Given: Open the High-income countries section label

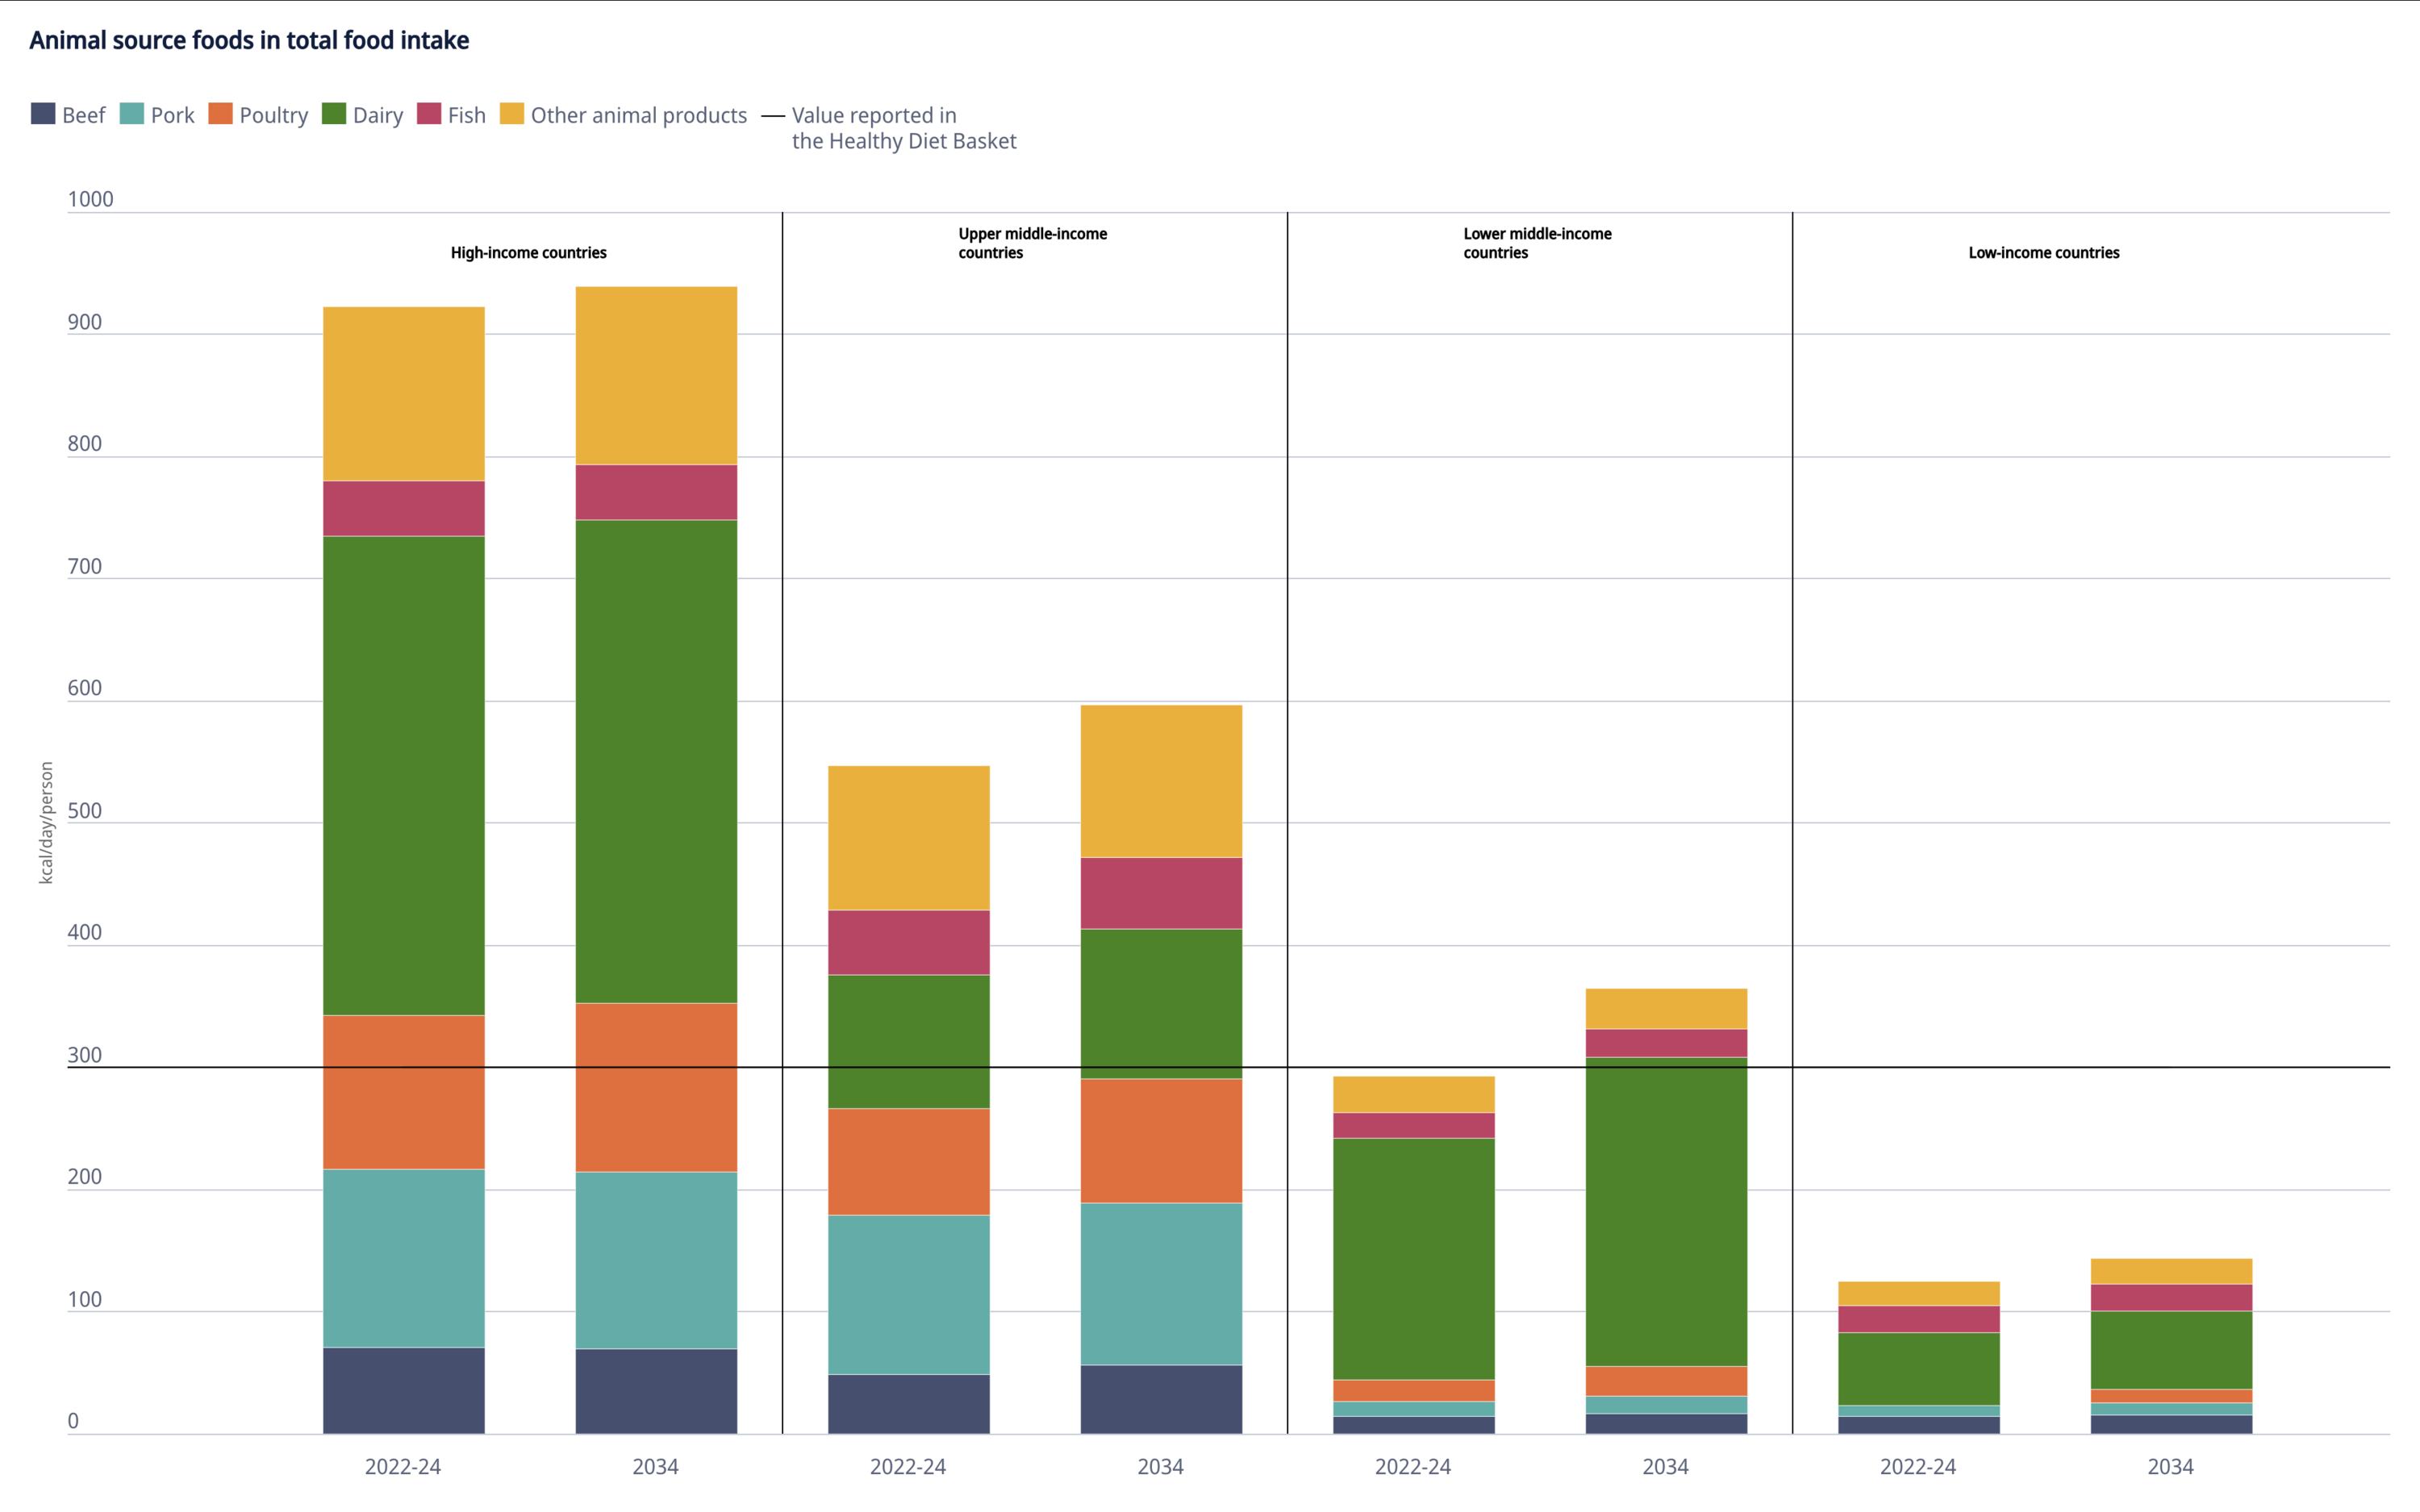Looking at the screenshot, I should (x=528, y=253).
